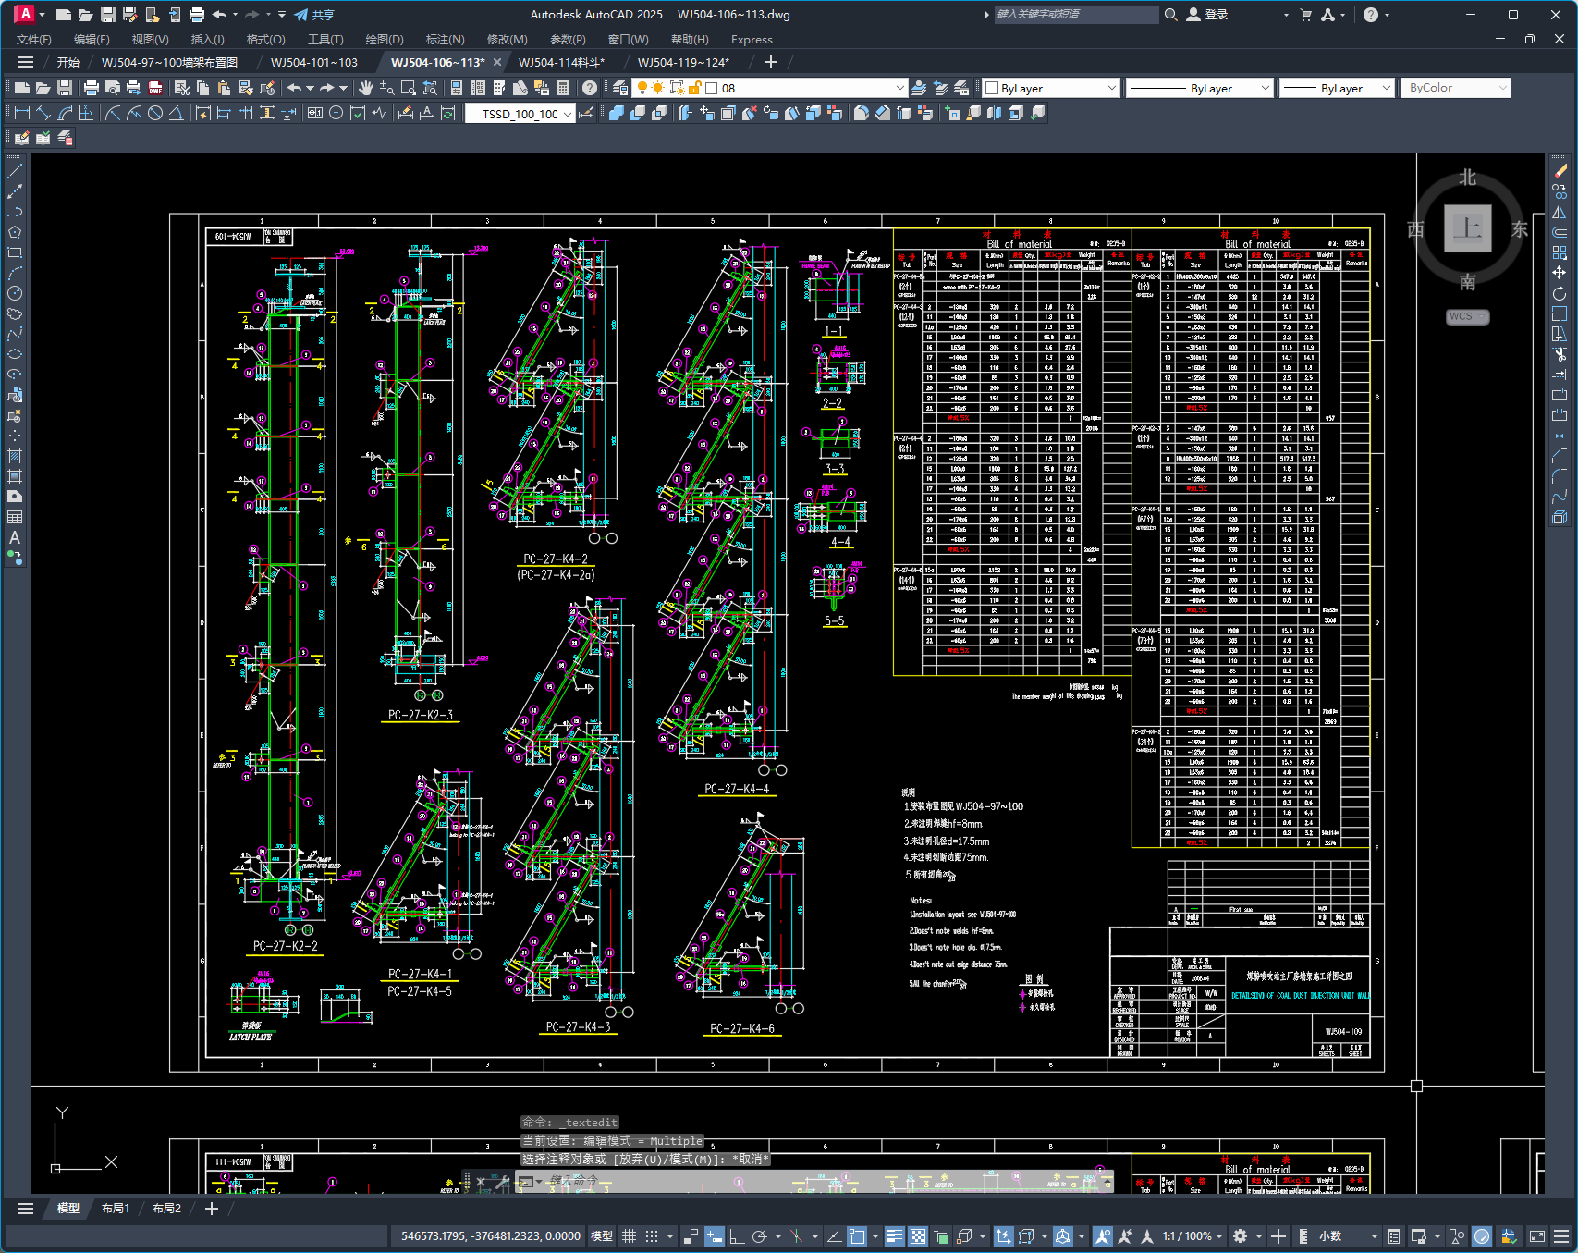Screen dimensions: 1578x1253
Task: Click the 共享 share button
Action: pos(314,15)
